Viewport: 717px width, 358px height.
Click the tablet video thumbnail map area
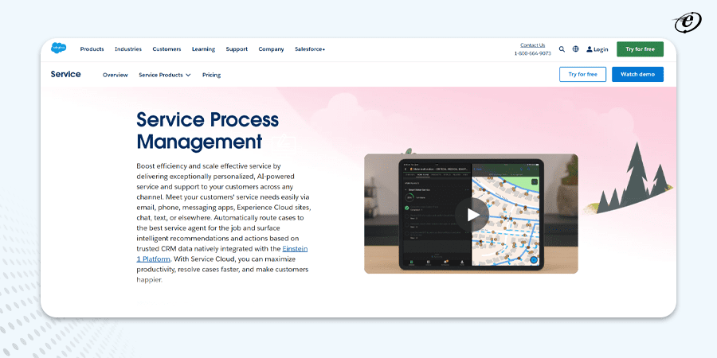point(505,215)
